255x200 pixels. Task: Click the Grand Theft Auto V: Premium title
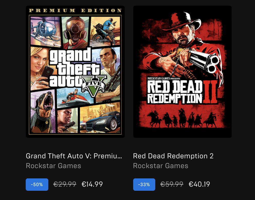74,156
